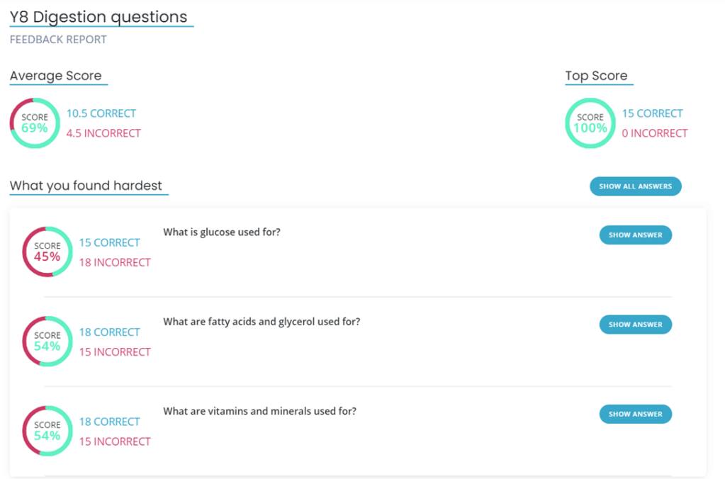
Task: Open the fatty acids and glycerol question text
Action: [262, 322]
